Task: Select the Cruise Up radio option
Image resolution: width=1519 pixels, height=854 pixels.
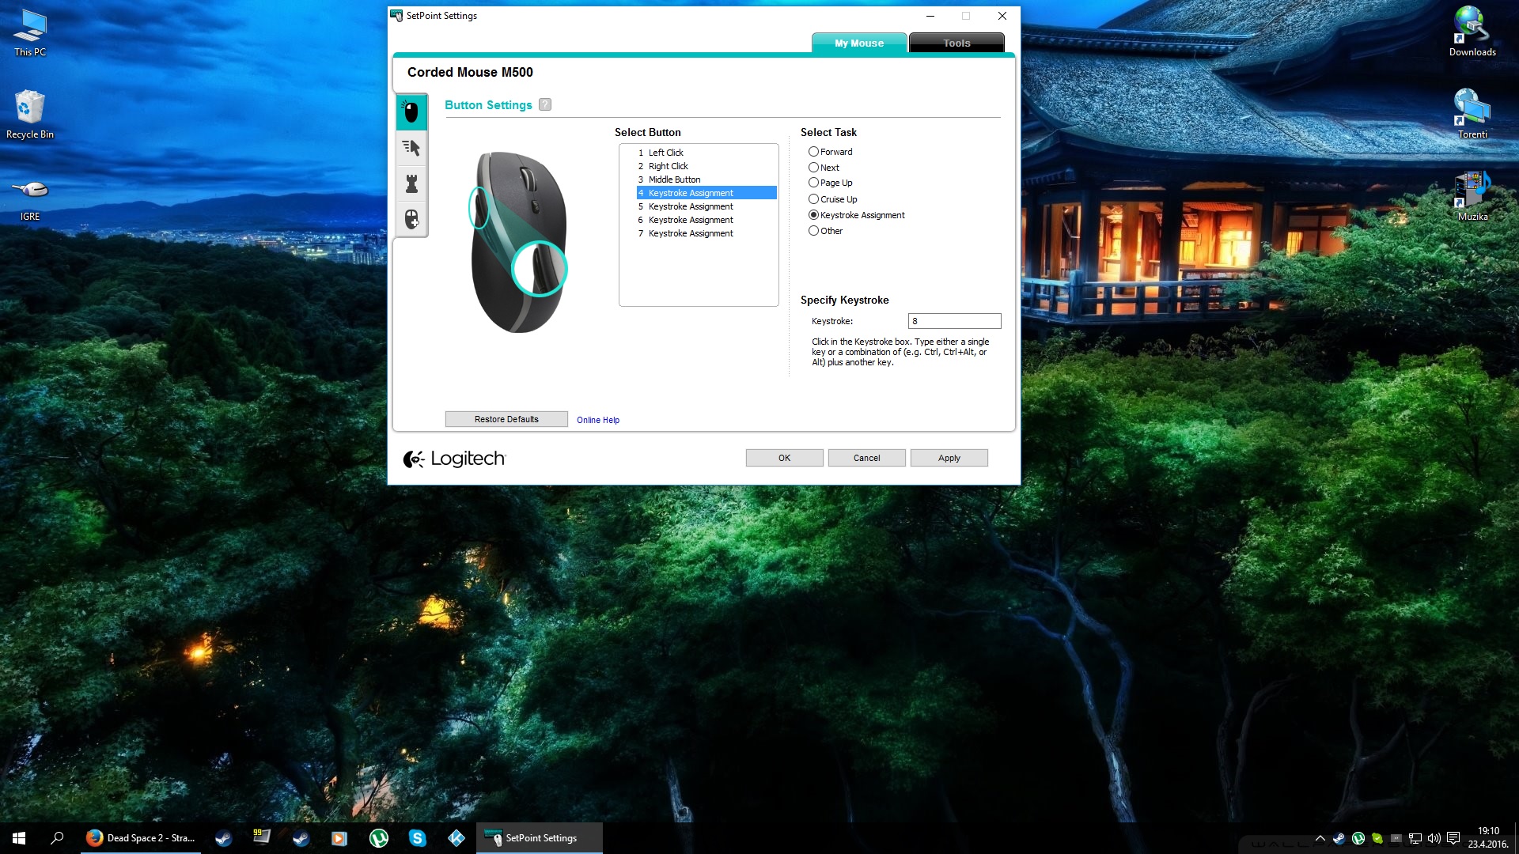Action: click(x=813, y=199)
